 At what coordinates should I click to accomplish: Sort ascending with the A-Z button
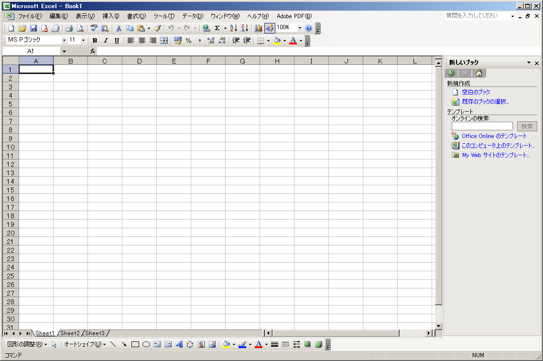[x=234, y=28]
